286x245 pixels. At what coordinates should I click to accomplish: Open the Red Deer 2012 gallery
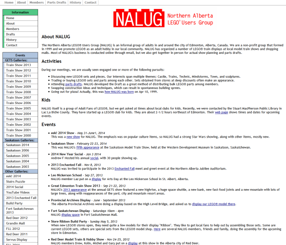(x=20, y=218)
